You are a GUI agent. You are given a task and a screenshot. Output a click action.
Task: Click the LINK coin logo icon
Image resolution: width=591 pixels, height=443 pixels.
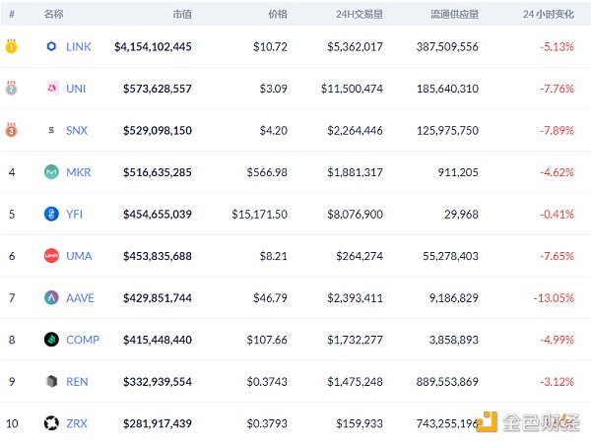pyautogui.click(x=52, y=47)
